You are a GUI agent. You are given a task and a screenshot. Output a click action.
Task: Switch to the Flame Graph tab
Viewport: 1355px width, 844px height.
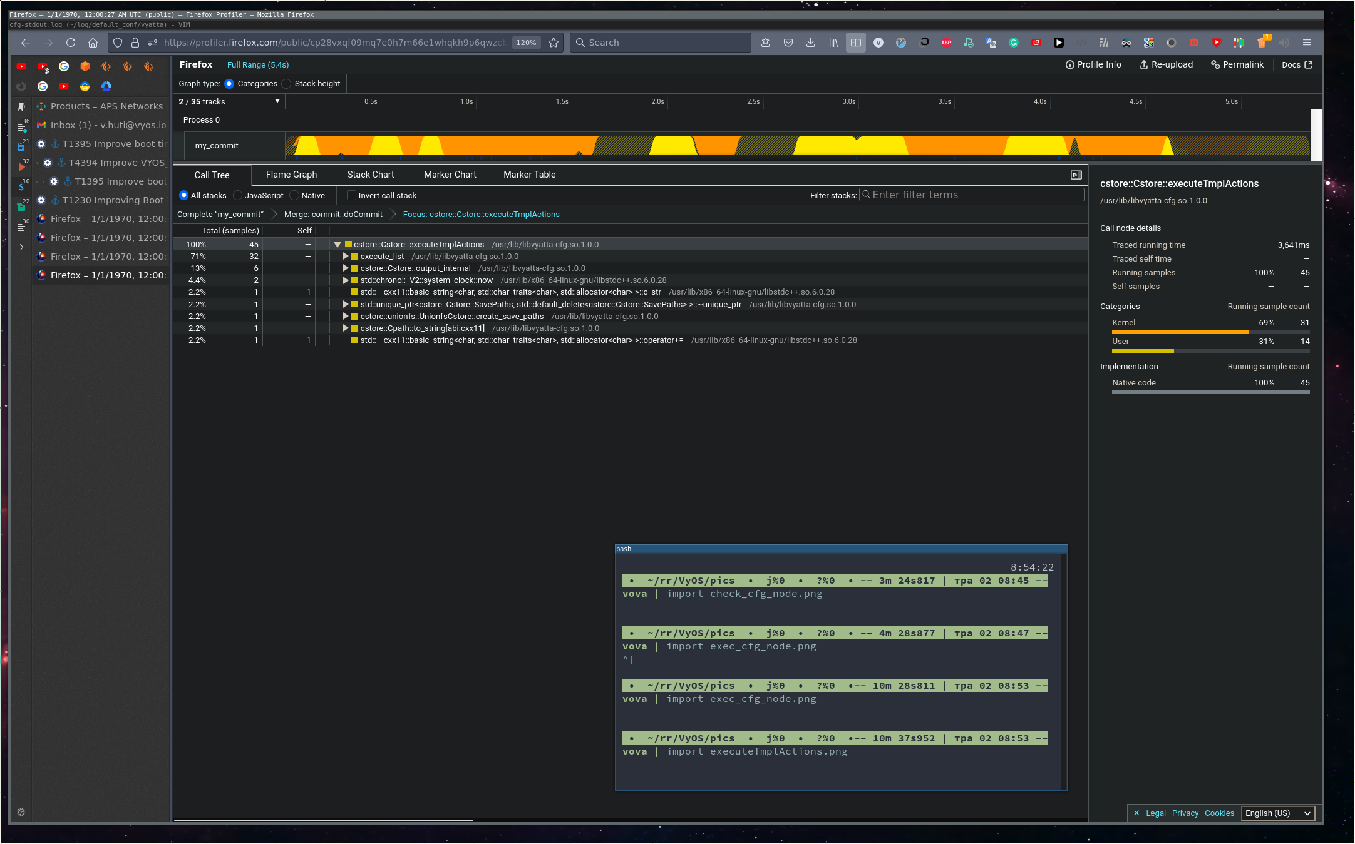tap(291, 175)
